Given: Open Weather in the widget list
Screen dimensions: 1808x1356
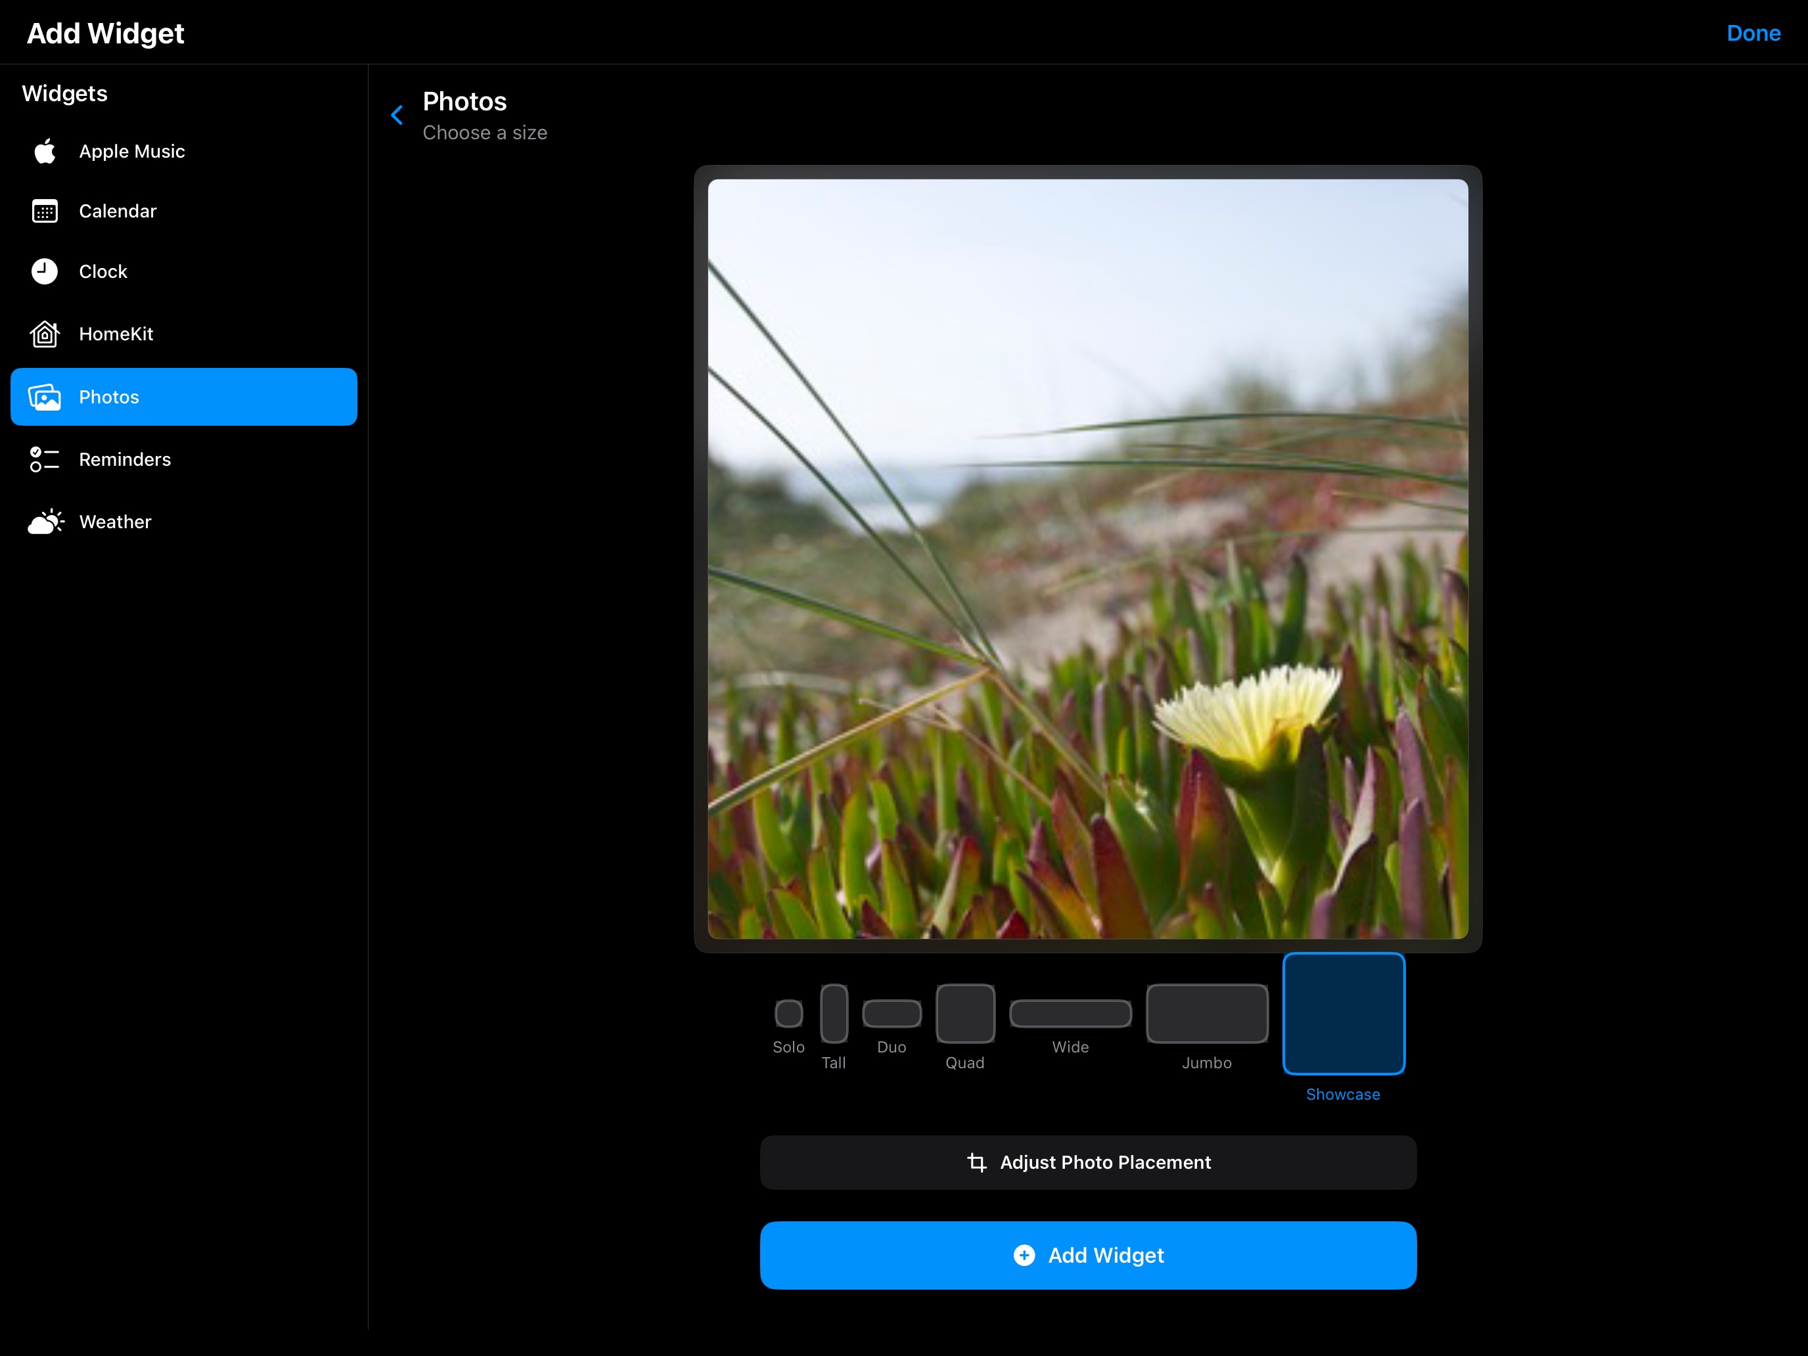Looking at the screenshot, I should click(x=184, y=522).
